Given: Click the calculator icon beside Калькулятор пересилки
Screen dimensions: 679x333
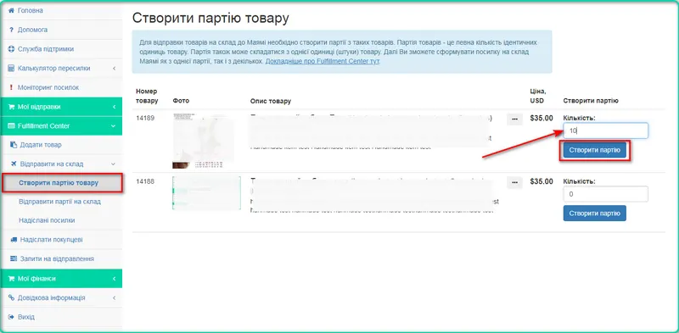Looking at the screenshot, I should (x=12, y=69).
